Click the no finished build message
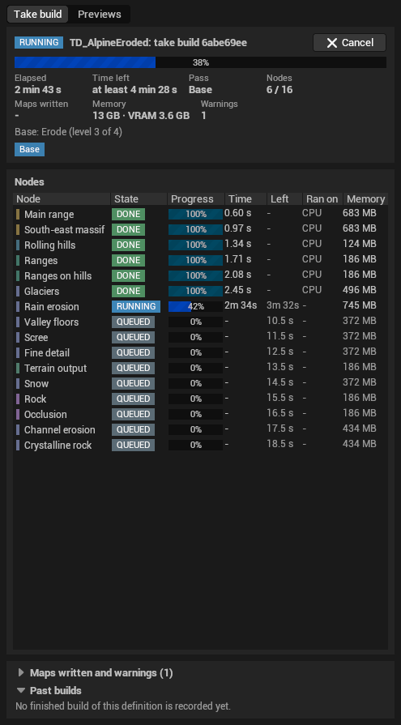This screenshot has width=401, height=725. pyautogui.click(x=123, y=706)
